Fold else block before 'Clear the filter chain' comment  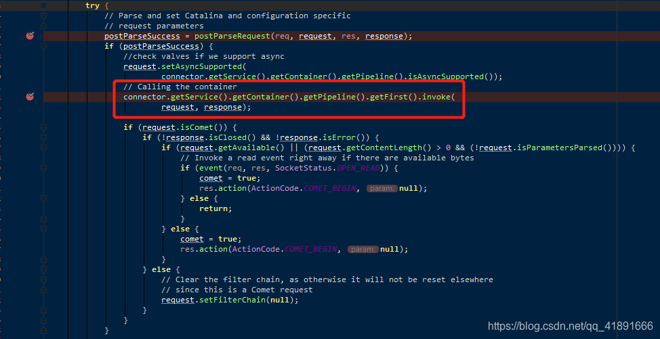click(x=44, y=269)
